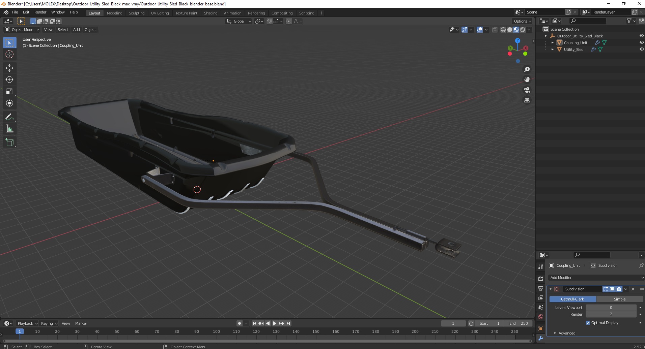Hide Utility_Sled with its eye icon
Viewport: 645px width, 349px height.
(641, 49)
